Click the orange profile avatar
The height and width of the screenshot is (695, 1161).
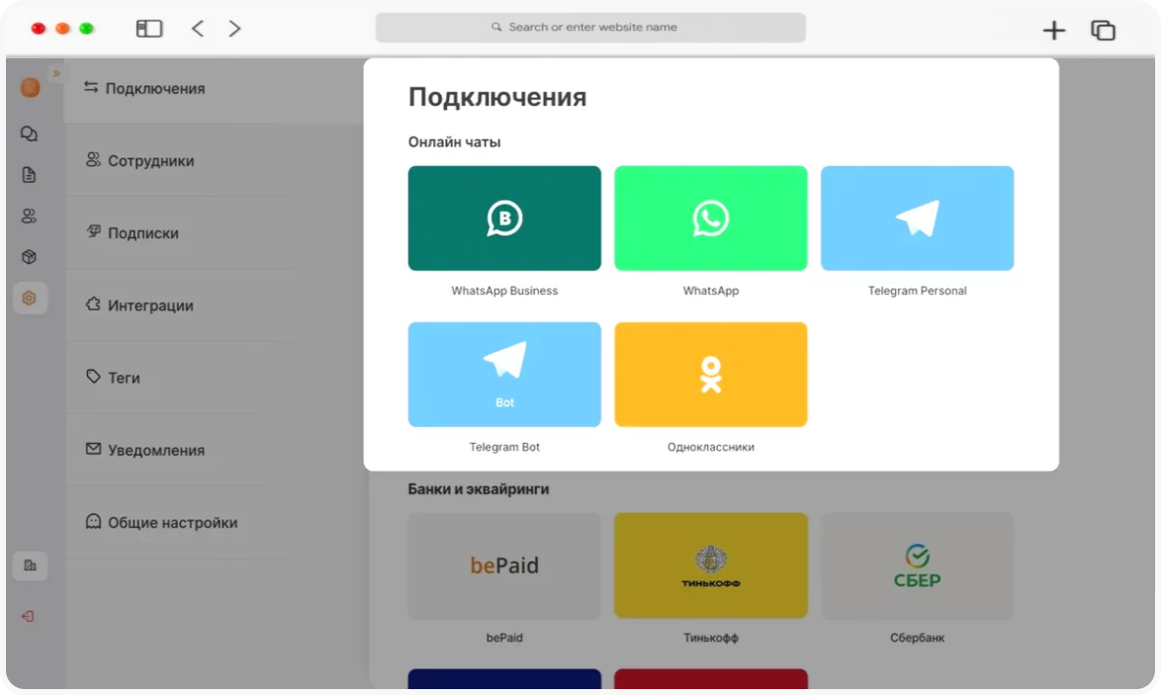(30, 88)
